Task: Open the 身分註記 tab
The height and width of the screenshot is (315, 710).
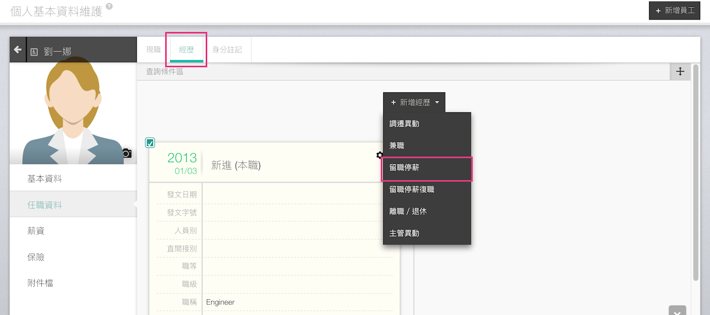Action: point(227,50)
